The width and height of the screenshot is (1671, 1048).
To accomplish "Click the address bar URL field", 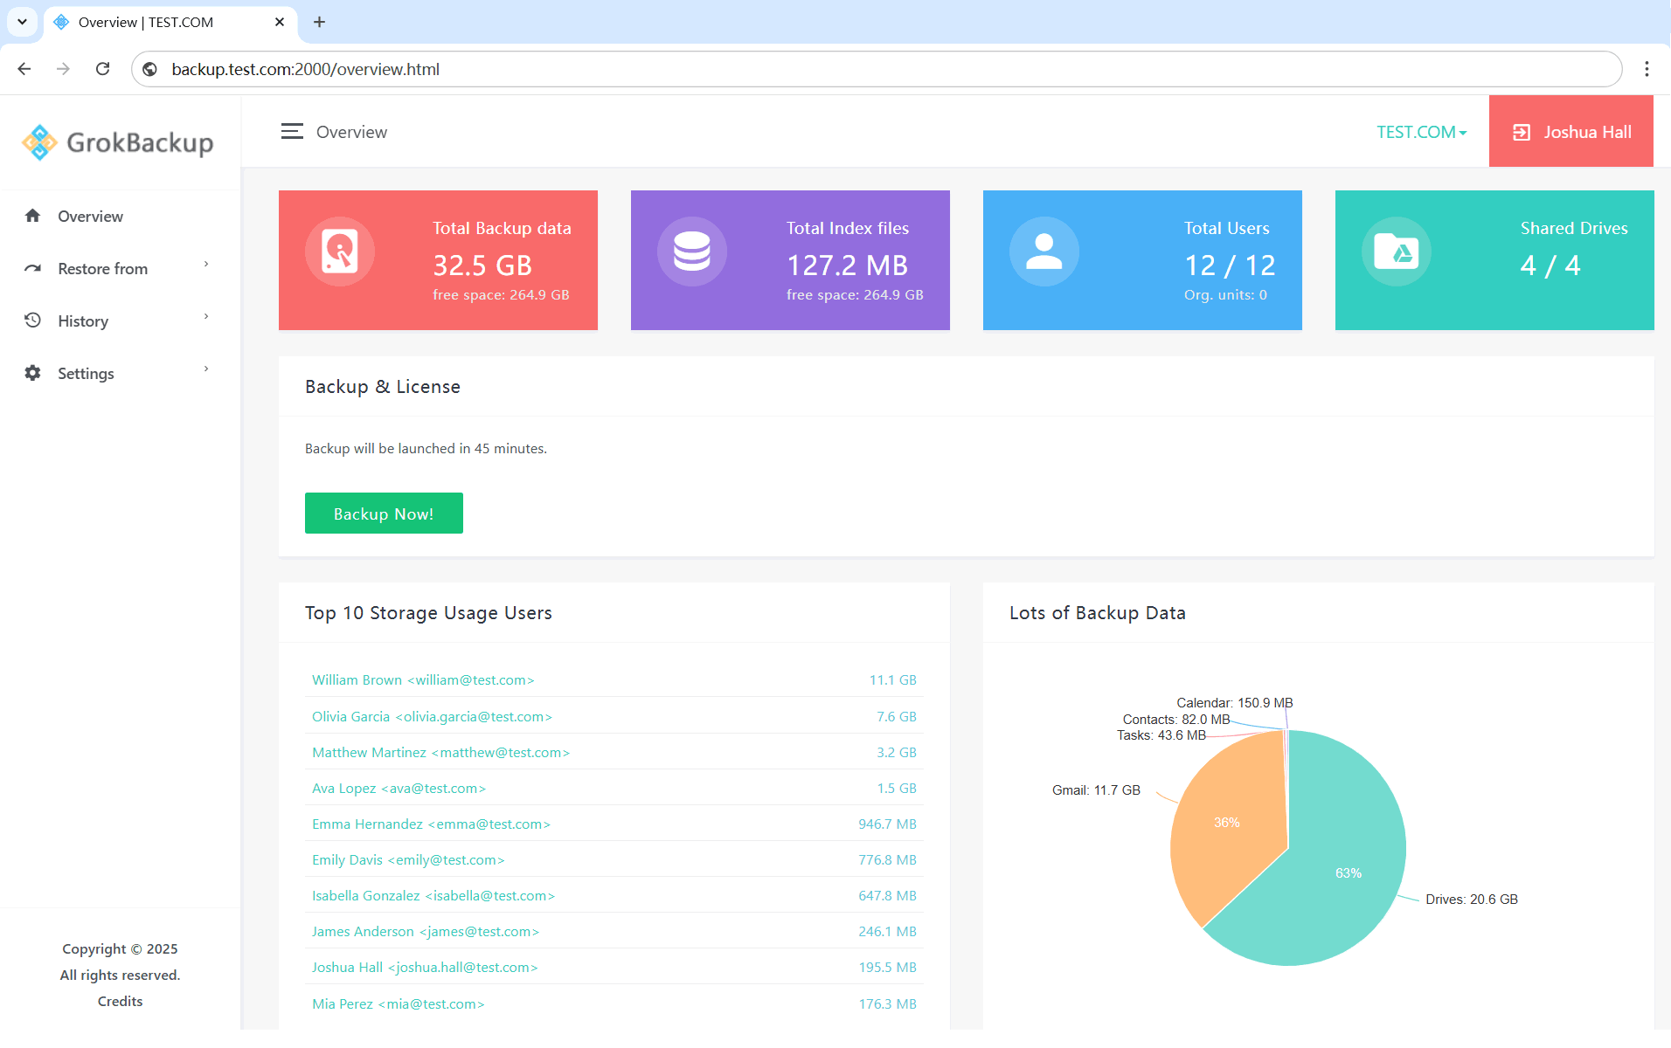I will (877, 69).
